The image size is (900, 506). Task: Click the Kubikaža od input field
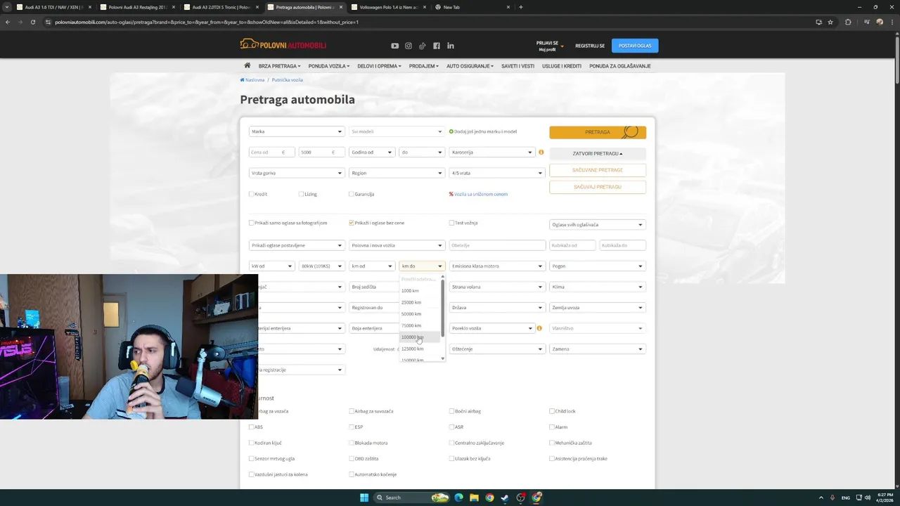(x=572, y=245)
